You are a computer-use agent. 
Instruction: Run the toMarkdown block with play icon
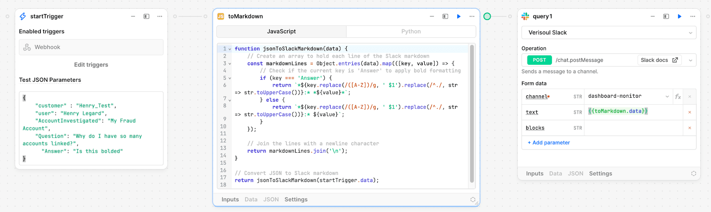[x=459, y=16]
